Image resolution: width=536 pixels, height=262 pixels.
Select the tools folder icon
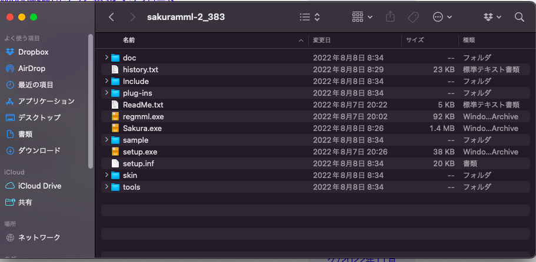point(115,187)
